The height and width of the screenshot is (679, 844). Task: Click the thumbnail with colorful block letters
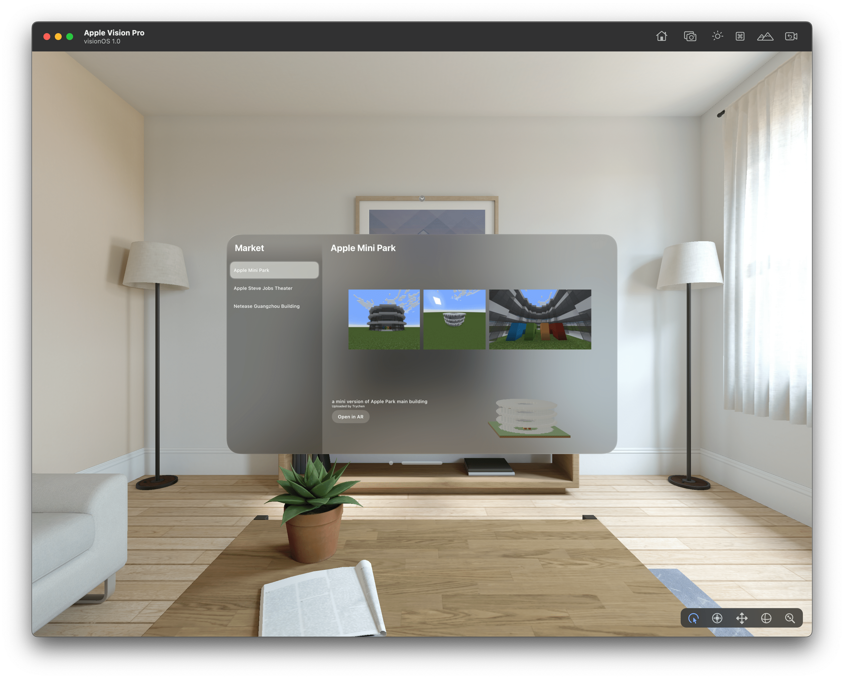click(x=540, y=319)
